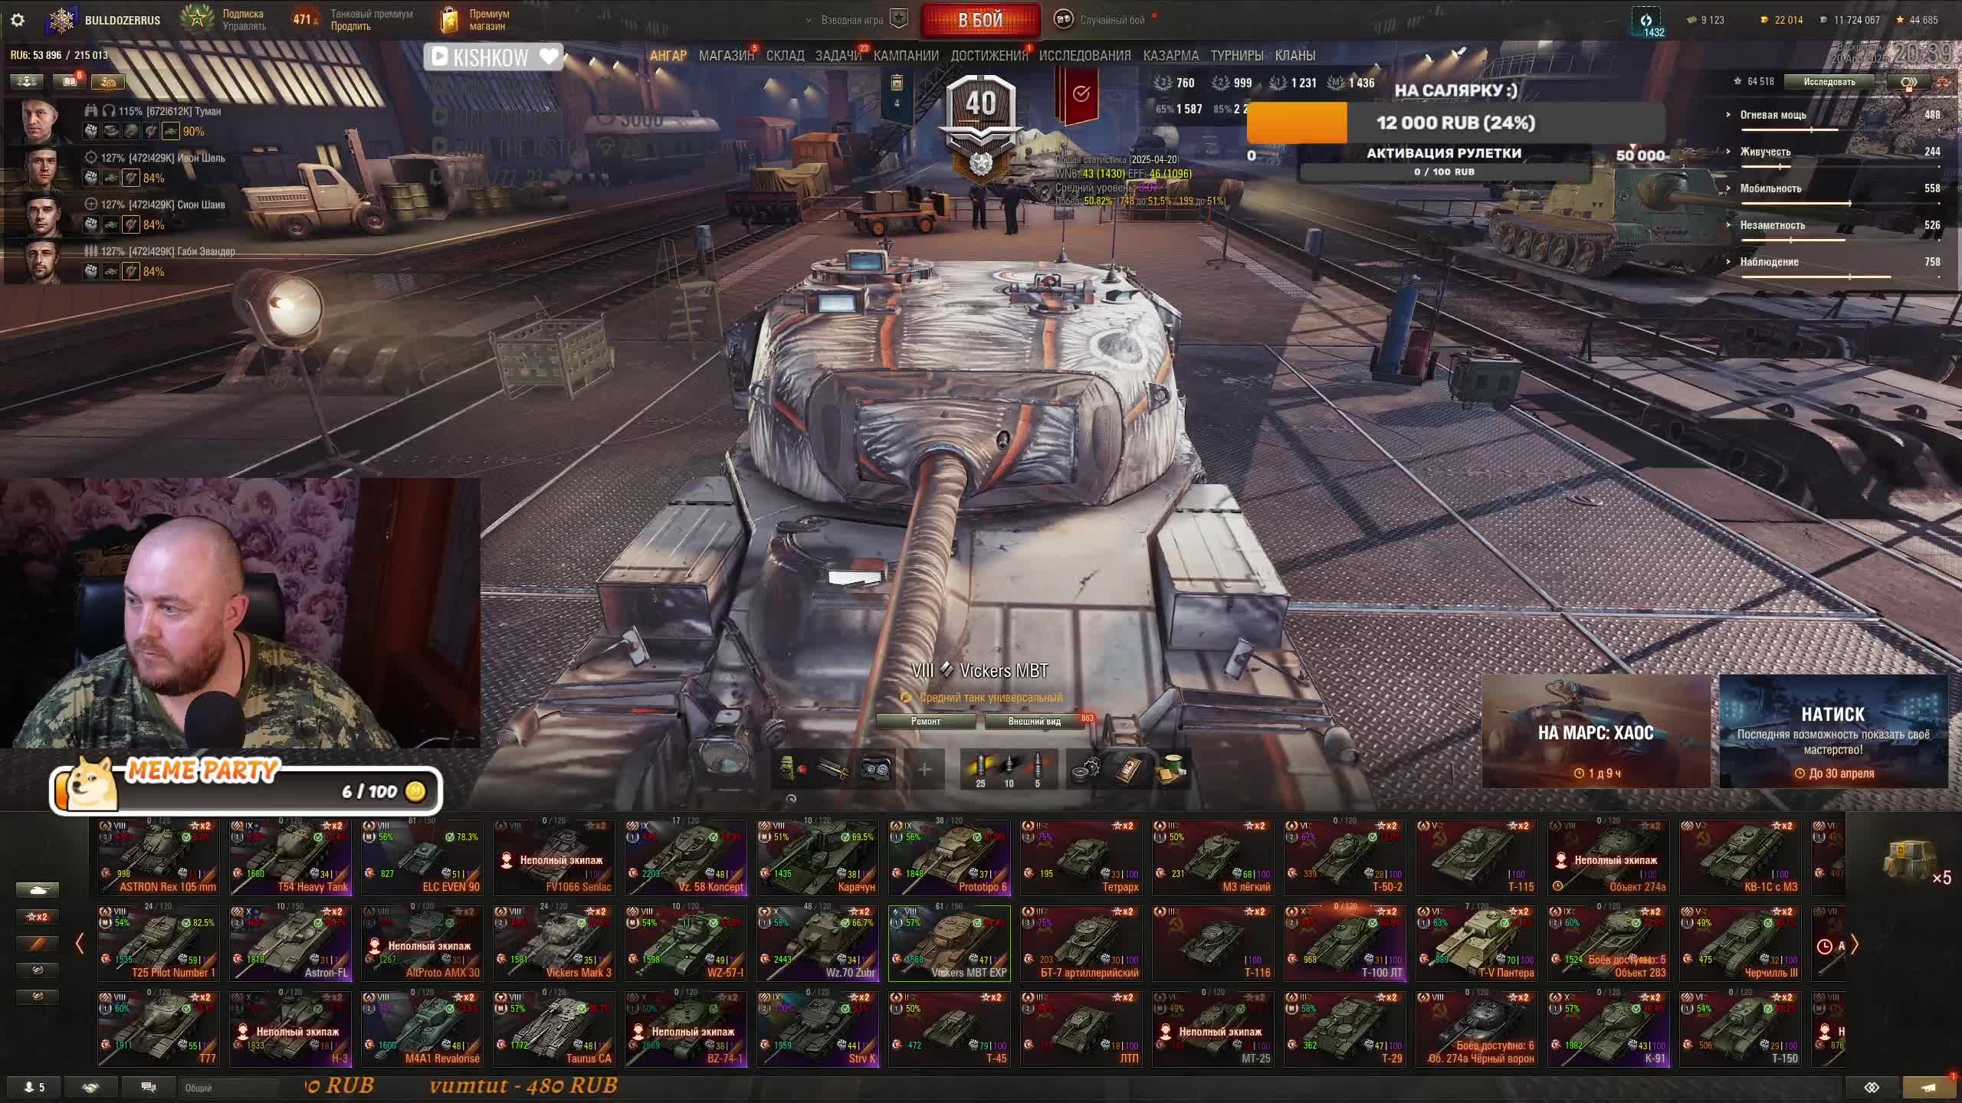The width and height of the screenshot is (1962, 1103).
Task: Expand the Мобильность parameter
Action: pyautogui.click(x=1770, y=188)
